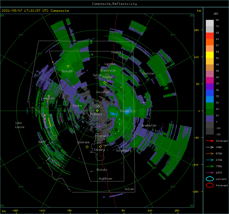Click the red forecast ellipse legend icon
The height and width of the screenshot is (214, 229).
click(210, 185)
